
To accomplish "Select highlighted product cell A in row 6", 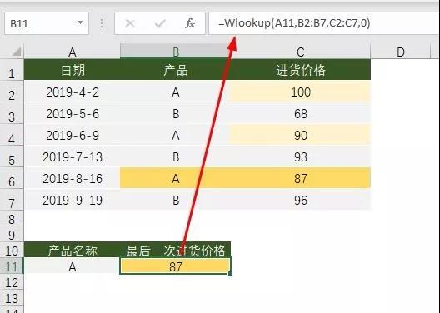I will click(176, 178).
